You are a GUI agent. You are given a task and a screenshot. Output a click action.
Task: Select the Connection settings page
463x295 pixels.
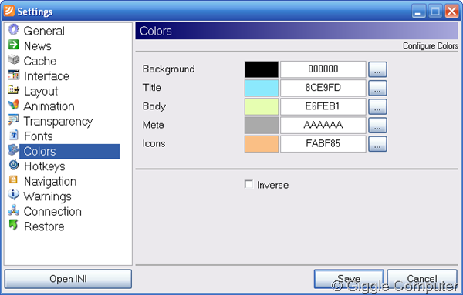(52, 211)
